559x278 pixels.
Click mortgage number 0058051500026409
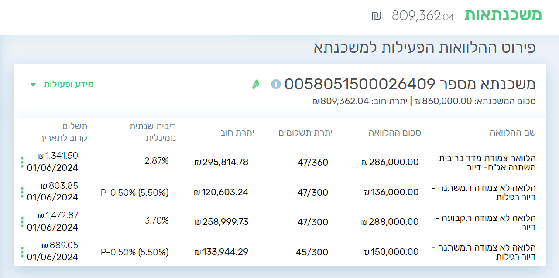click(x=360, y=84)
